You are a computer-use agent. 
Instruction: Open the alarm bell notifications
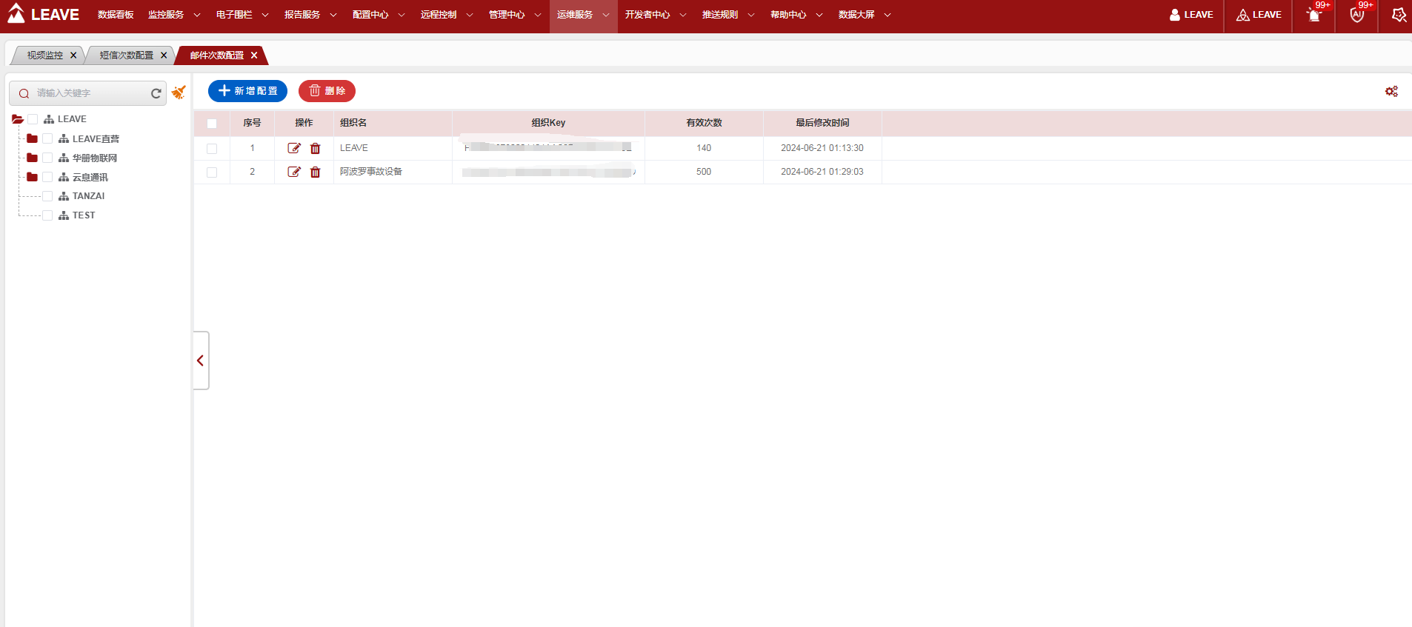click(x=1314, y=15)
